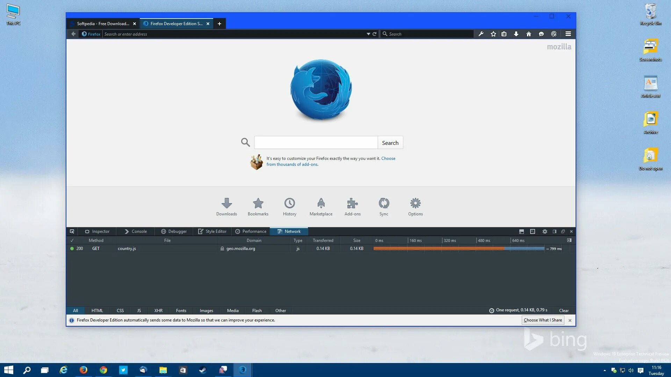This screenshot has height=377, width=671.
Task: Open the downloads arrow in toolbar
Action: pyautogui.click(x=516, y=34)
